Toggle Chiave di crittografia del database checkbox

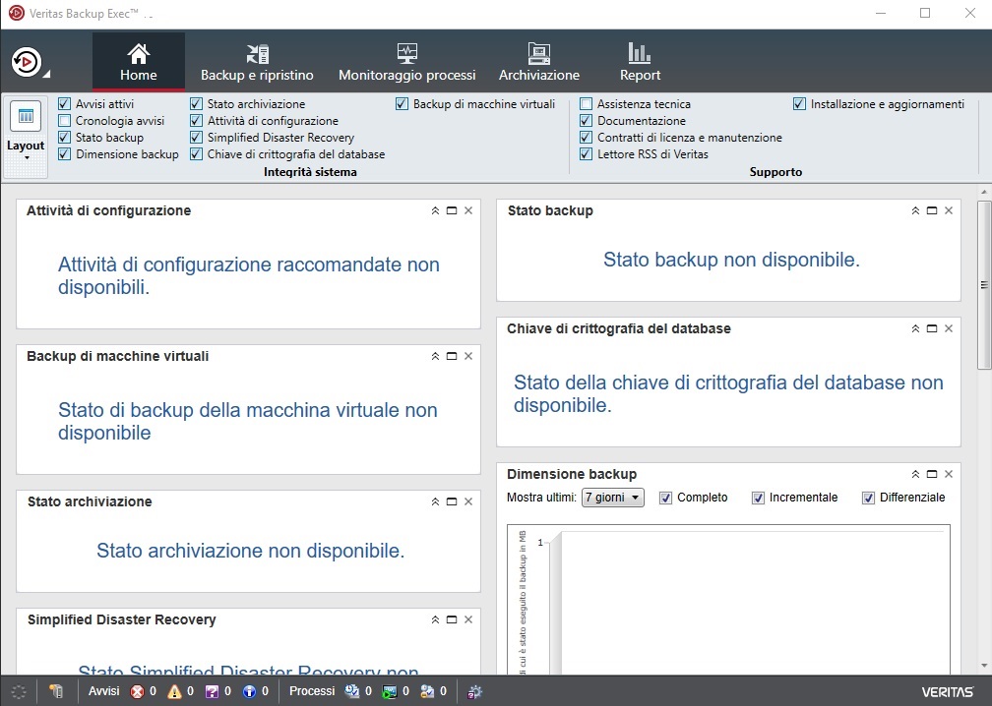click(x=196, y=153)
